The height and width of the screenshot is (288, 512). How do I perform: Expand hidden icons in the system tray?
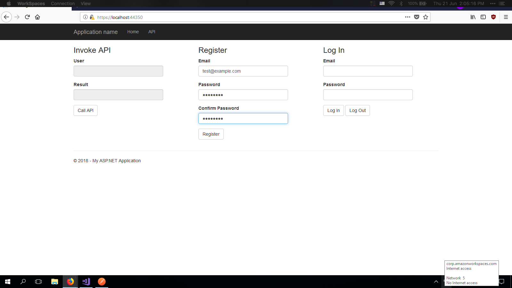436,282
